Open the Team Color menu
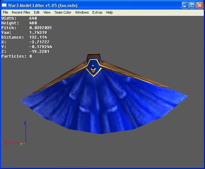 (x=63, y=12)
